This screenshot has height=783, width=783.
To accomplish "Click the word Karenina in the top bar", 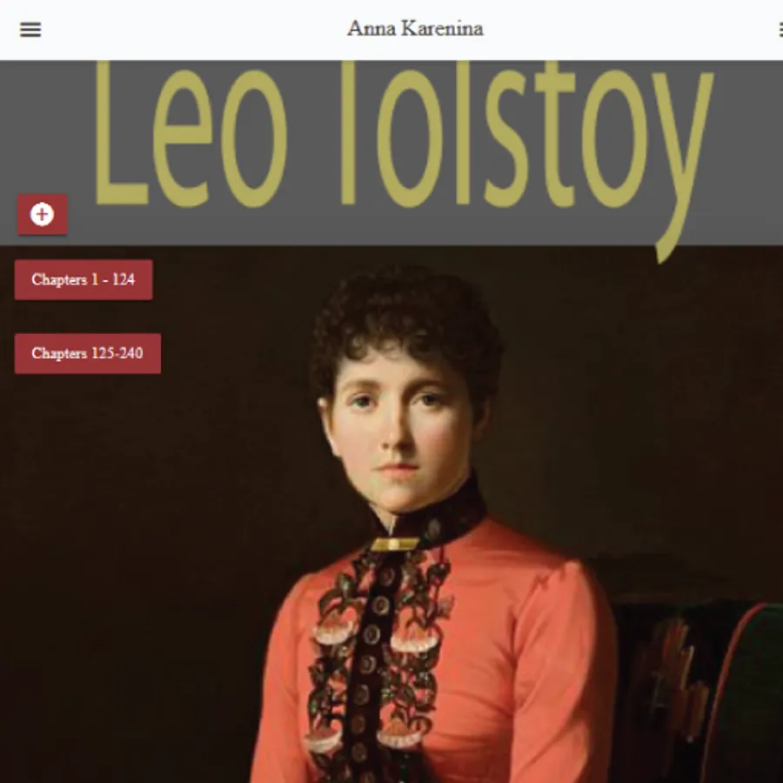I will point(443,29).
